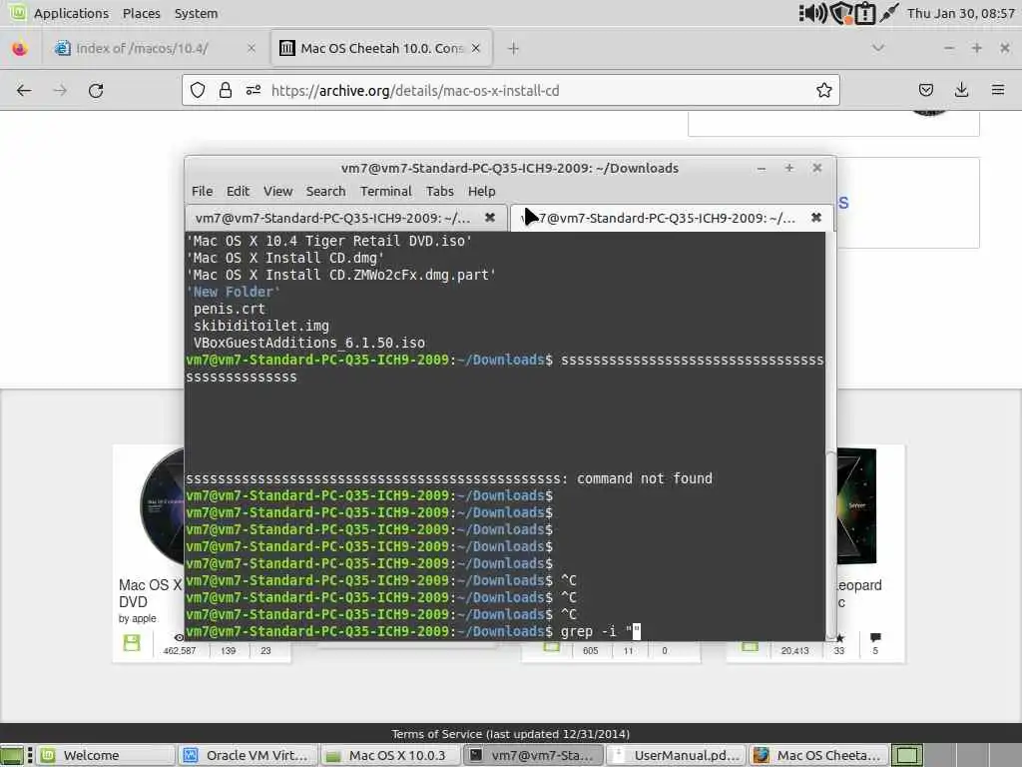Open the terminal File menu
The height and width of the screenshot is (767, 1022).
[x=202, y=191]
